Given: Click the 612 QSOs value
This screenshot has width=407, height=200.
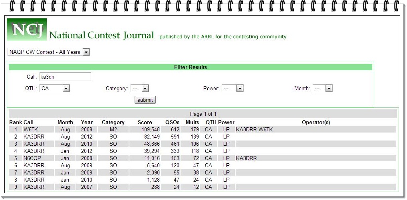Looking at the screenshot, I should click(x=175, y=129).
